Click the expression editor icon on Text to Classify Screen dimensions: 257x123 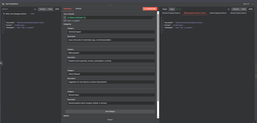click(x=153, y=18)
